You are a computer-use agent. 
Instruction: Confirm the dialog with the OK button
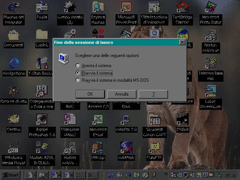pyautogui.click(x=90, y=94)
